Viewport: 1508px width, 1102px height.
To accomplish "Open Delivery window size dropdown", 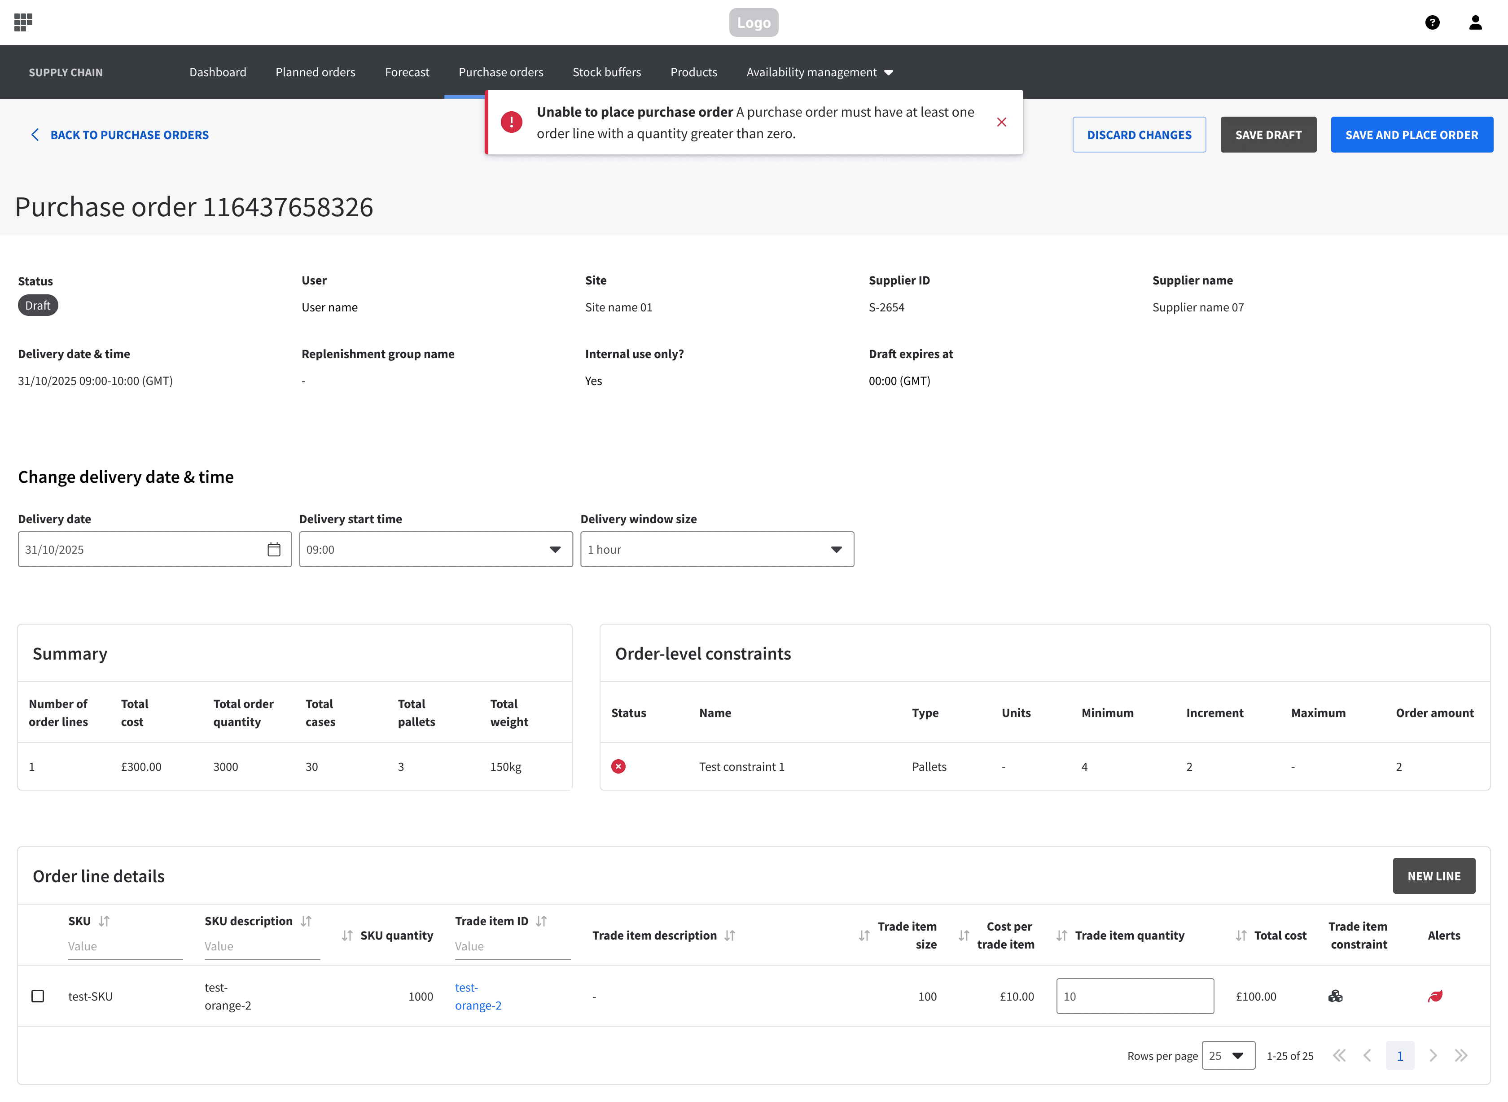I will coord(717,549).
